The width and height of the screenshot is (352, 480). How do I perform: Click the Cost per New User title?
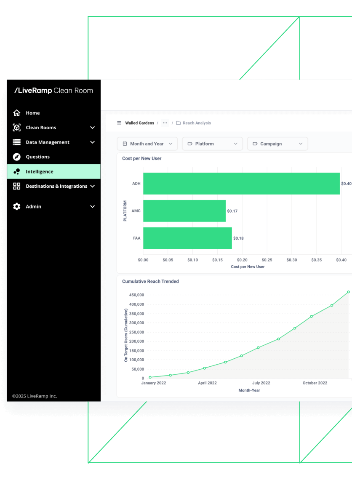coord(142,159)
